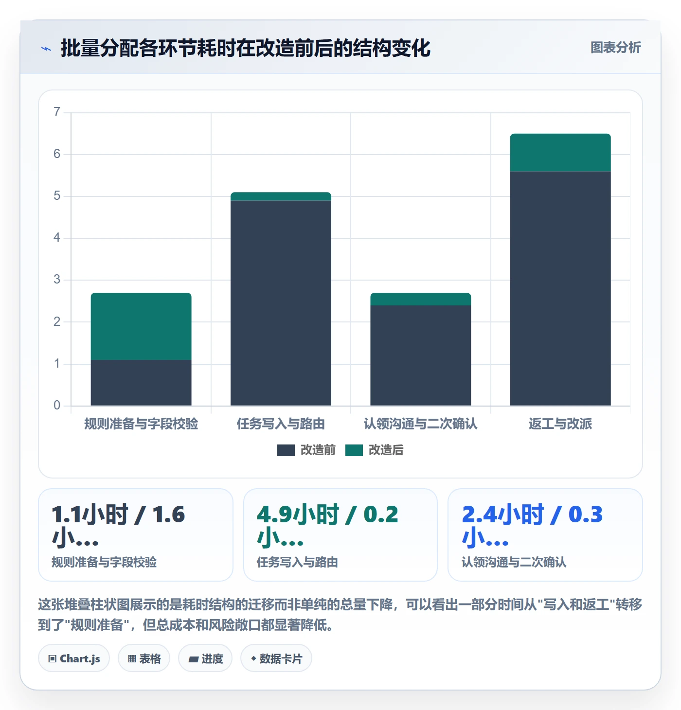Click the 改造前 segment of 认领沟通与二次确认 bar
681x710 pixels.
(x=421, y=355)
